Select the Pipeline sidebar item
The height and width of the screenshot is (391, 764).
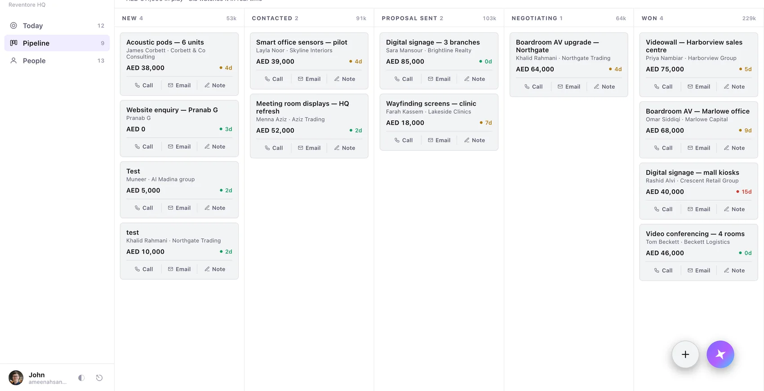coord(57,43)
